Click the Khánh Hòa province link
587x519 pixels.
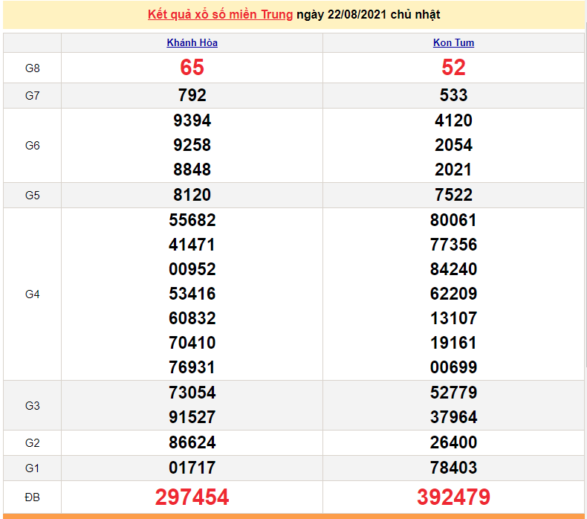[192, 43]
